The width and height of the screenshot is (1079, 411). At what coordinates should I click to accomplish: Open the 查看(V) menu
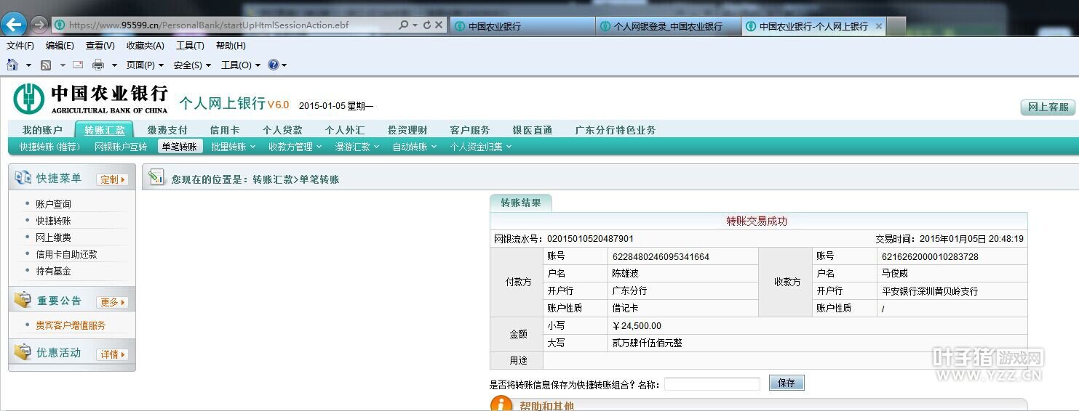(100, 46)
